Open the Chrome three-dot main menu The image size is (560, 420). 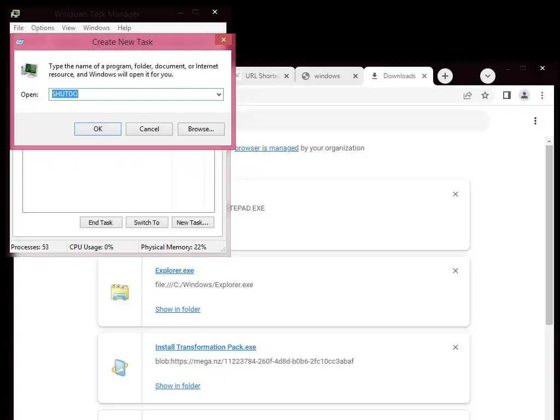point(542,95)
